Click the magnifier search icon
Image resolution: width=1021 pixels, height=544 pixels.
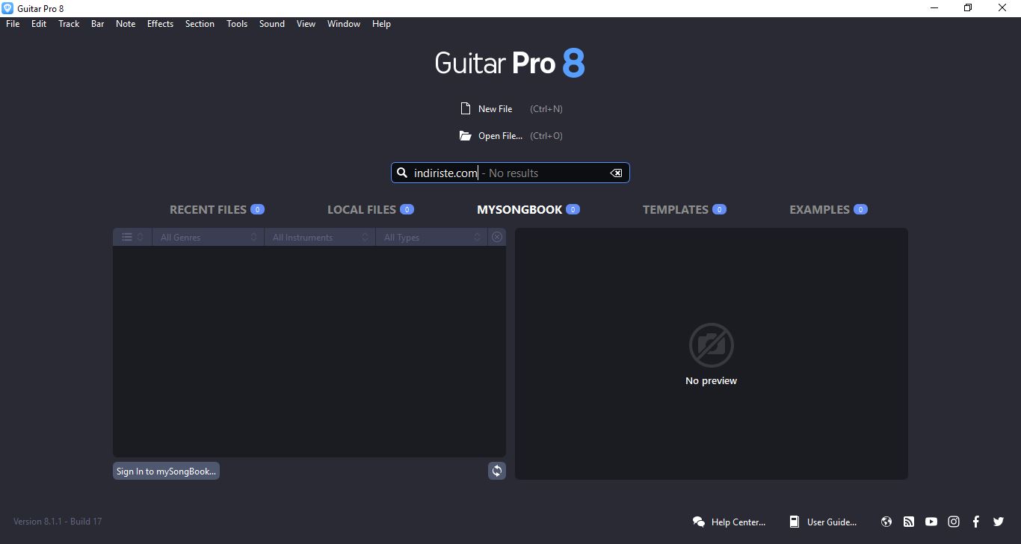pyautogui.click(x=402, y=173)
